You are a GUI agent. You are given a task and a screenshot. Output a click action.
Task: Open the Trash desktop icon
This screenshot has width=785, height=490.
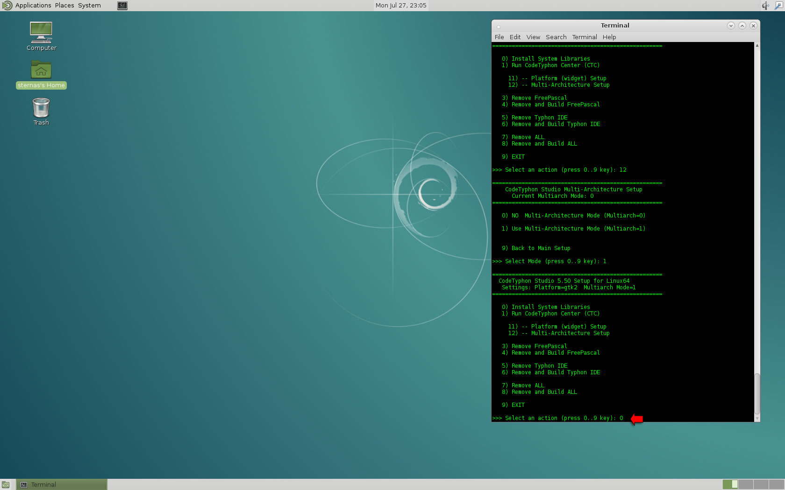(x=41, y=112)
